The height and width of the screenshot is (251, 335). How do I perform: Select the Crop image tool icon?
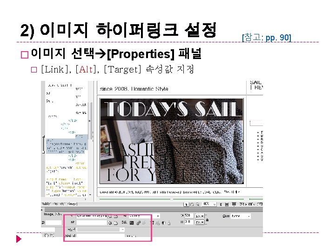(x=152, y=223)
